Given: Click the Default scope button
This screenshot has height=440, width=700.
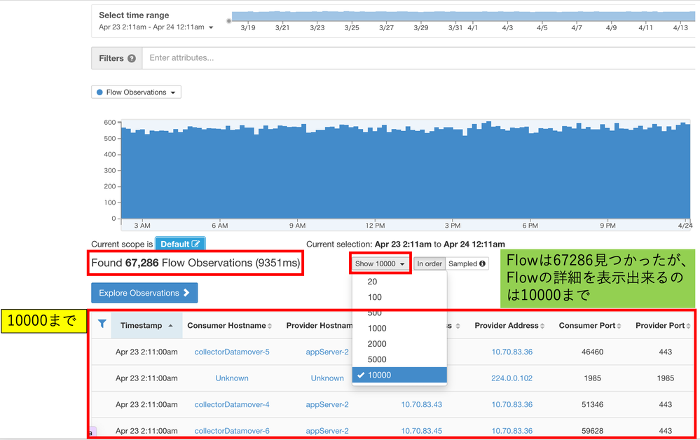Looking at the screenshot, I should pos(180,244).
